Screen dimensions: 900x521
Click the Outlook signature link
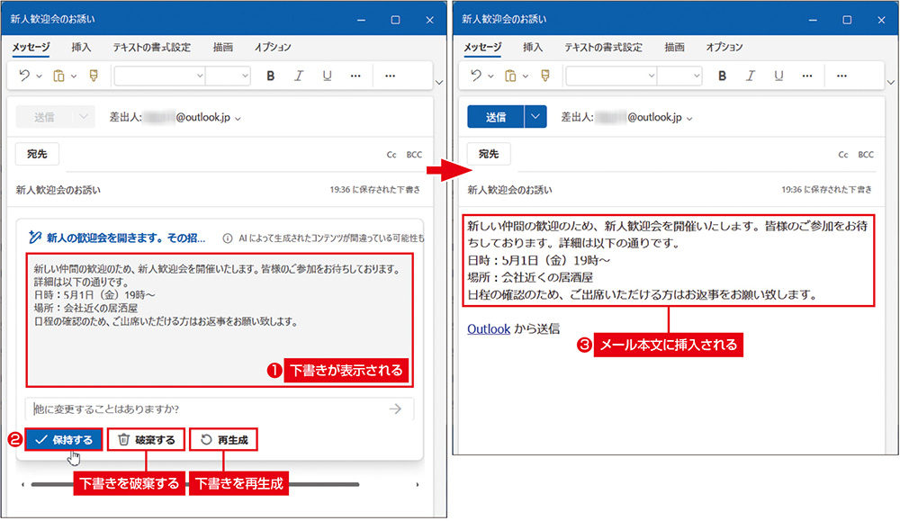489,329
